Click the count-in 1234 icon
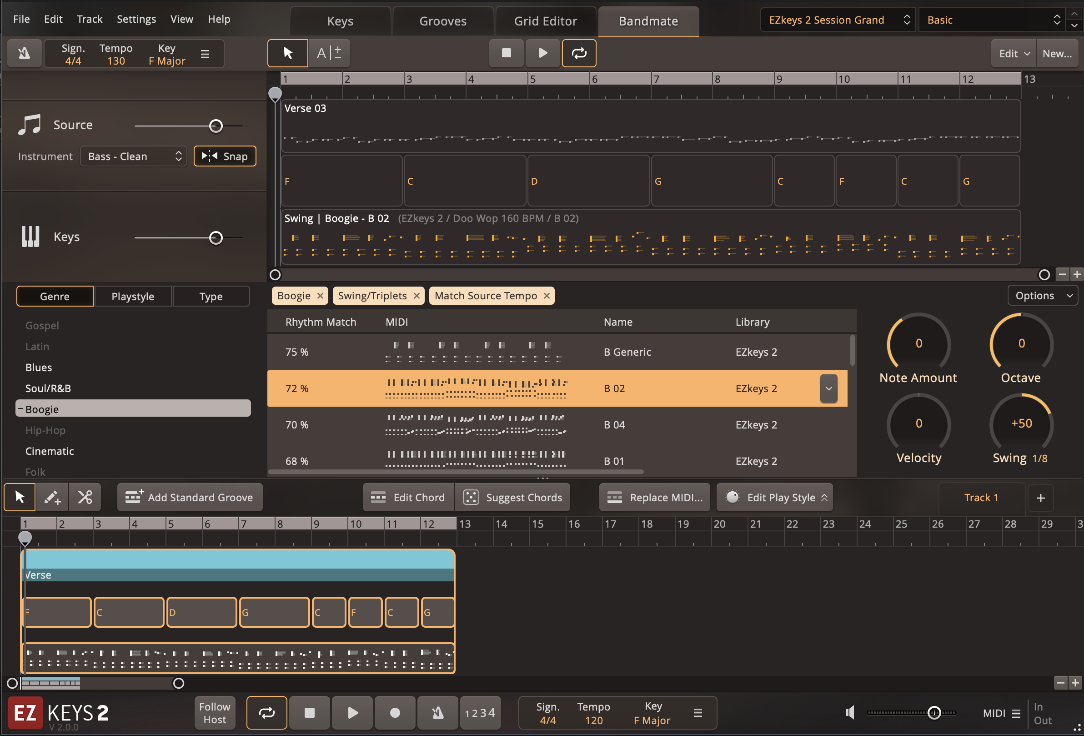Image resolution: width=1084 pixels, height=736 pixels. [x=480, y=713]
